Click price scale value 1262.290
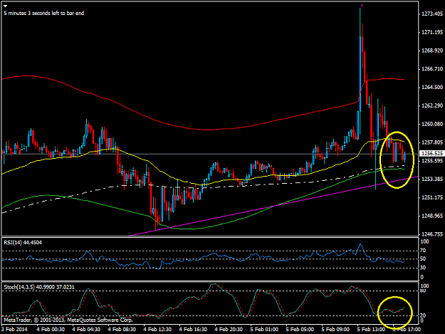 click(432, 105)
